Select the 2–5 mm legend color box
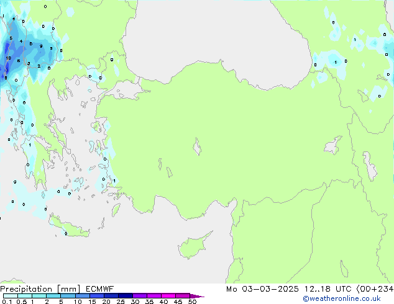394x304 pixels. tap(53, 296)
